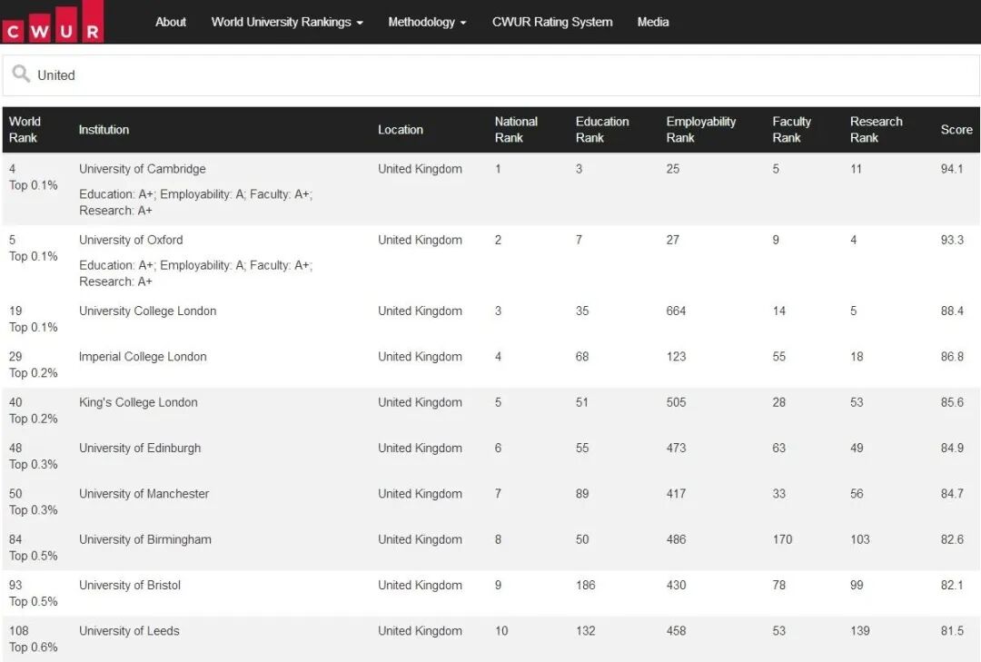Click Manchester's score 84.7

tap(952, 494)
